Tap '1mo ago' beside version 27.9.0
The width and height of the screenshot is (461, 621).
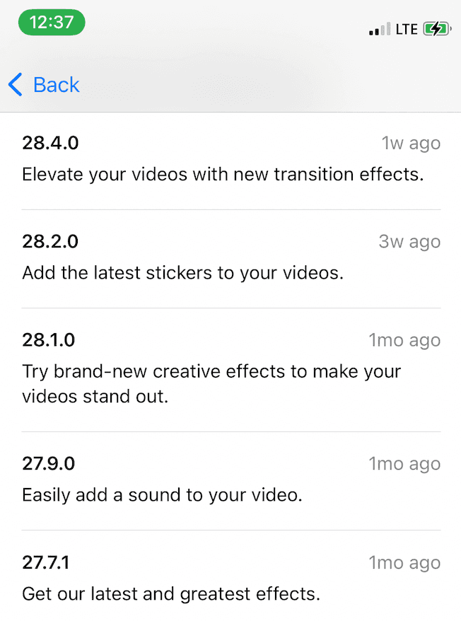point(404,464)
